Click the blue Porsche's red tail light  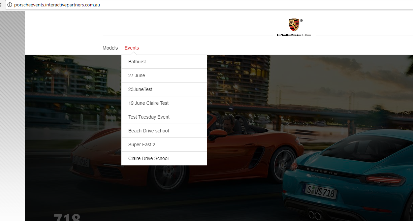pos(385,179)
